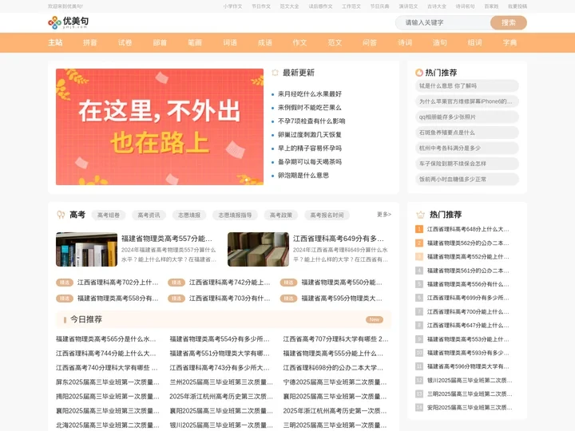The height and width of the screenshot is (431, 575).
Task: Expand the 更多> link in 高考 section
Action: (x=384, y=215)
